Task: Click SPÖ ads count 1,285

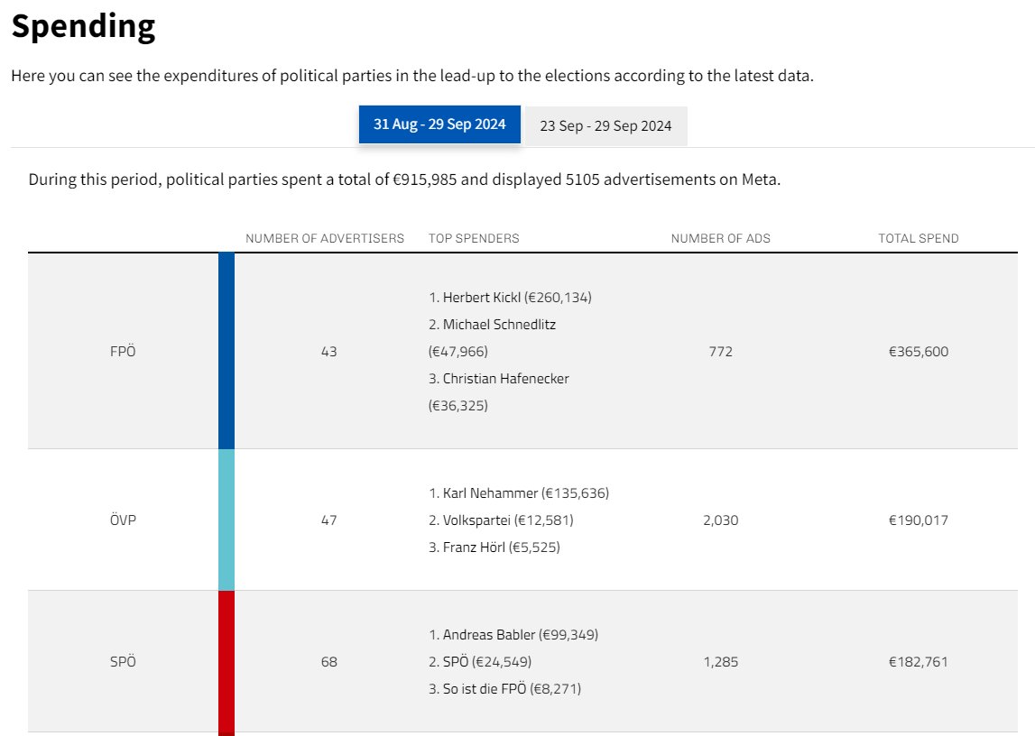Action: tap(721, 661)
